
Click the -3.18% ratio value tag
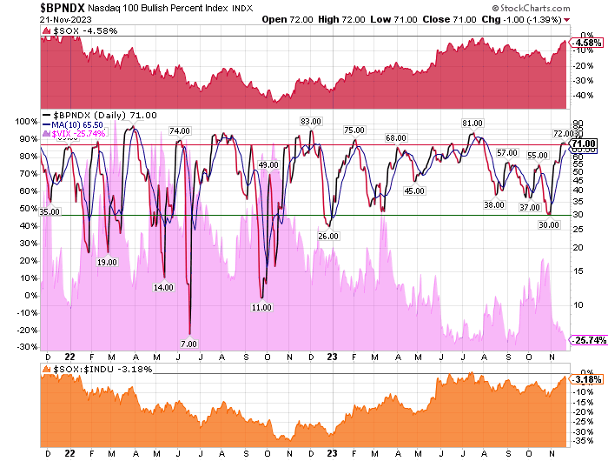[587, 379]
